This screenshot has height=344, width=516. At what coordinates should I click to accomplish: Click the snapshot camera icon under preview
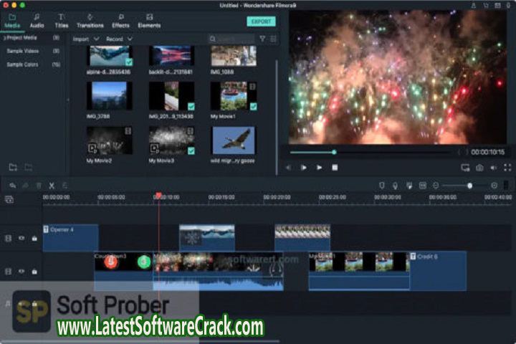(479, 168)
